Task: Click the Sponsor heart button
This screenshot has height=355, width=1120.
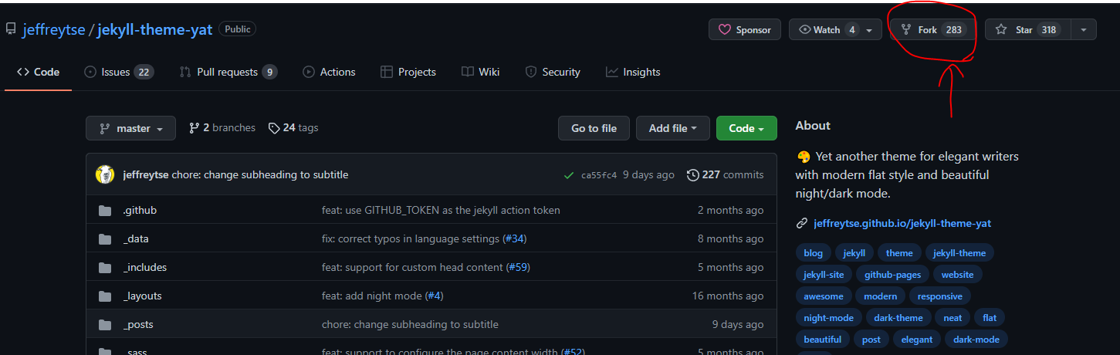Action: [x=745, y=29]
